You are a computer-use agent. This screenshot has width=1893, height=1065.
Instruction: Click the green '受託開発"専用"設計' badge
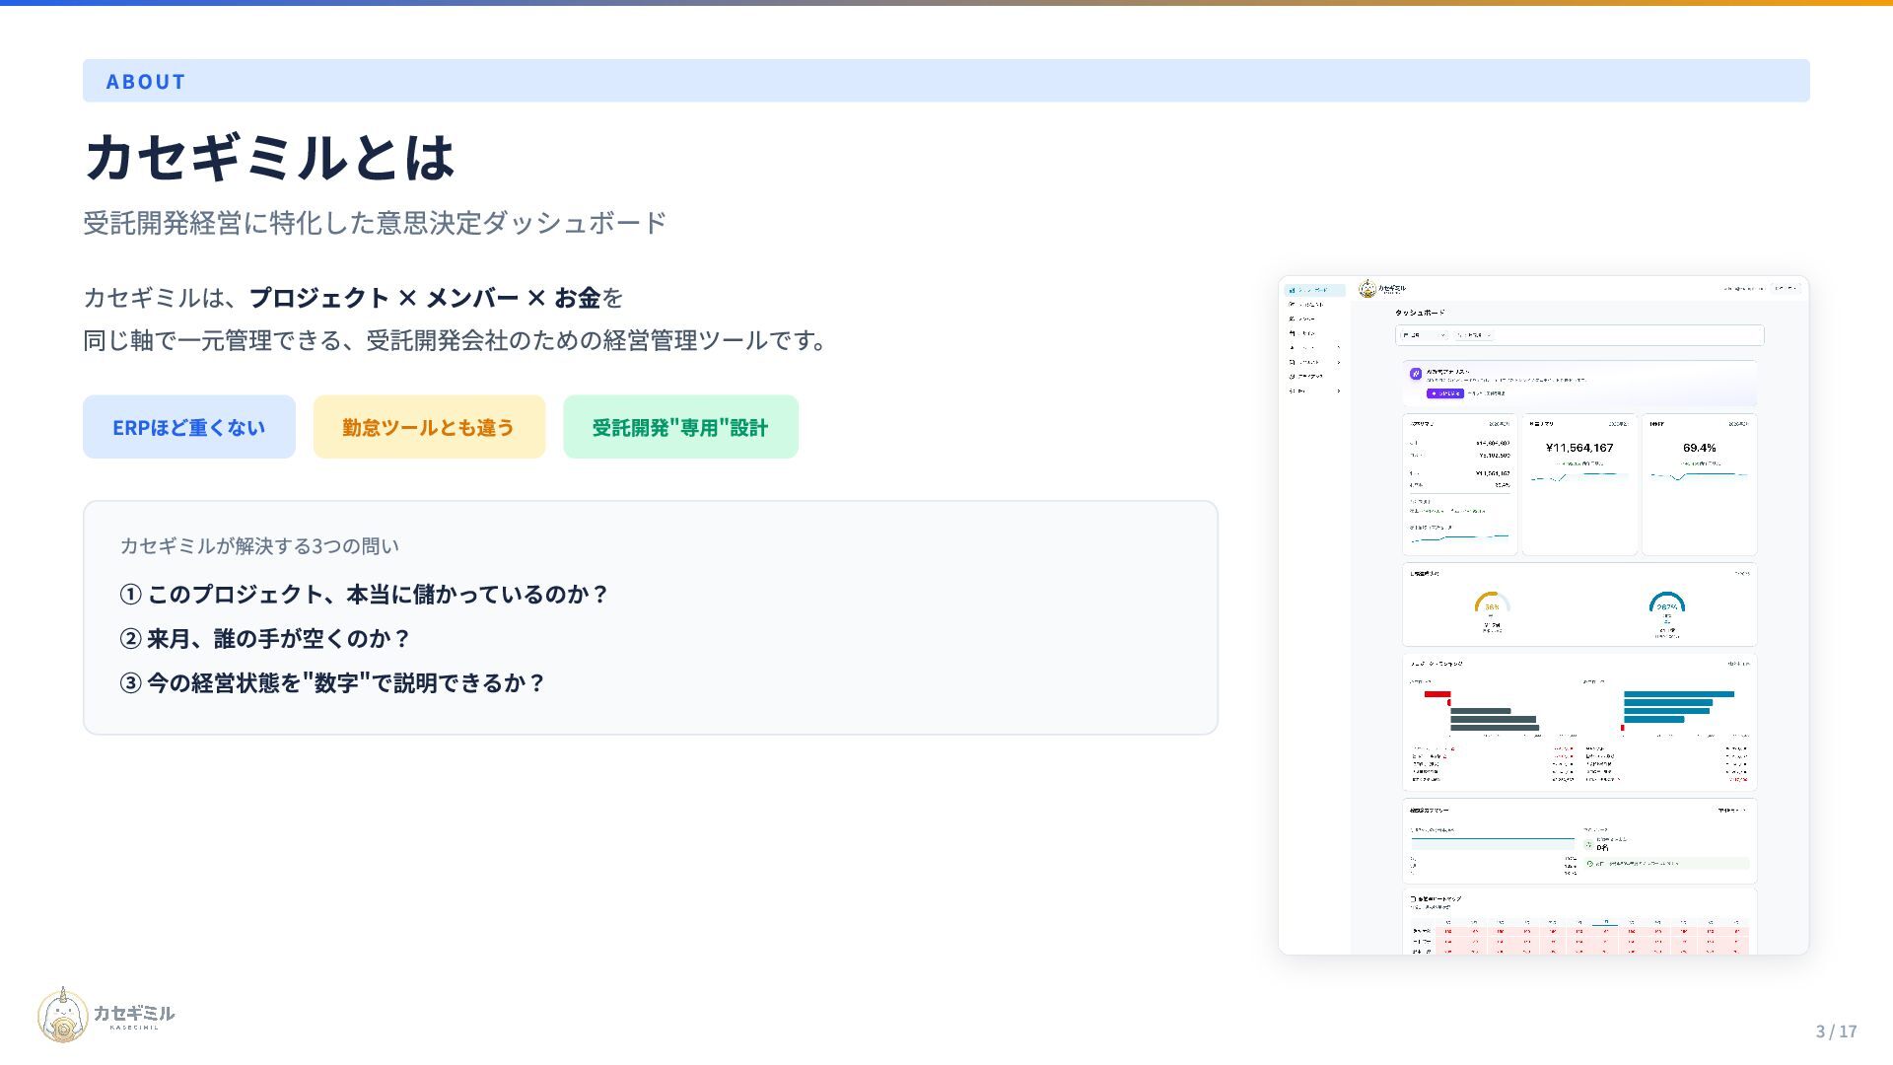pyautogui.click(x=680, y=427)
